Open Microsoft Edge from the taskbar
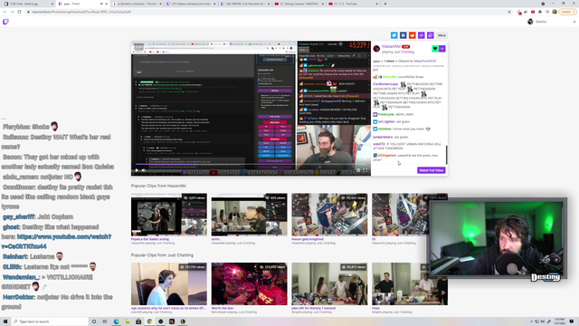579x326 pixels. pos(117,321)
